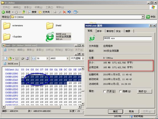
Task: Open the address bar dropdown arrow
Action: 143,17
